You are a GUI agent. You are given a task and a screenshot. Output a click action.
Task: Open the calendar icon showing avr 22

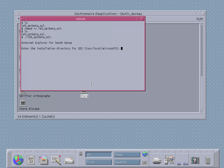[31, 160]
